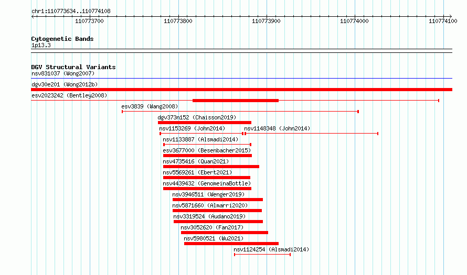Open nsv1133887 (Alsmadi2014) label
Image resolution: width=467 pixels, height=275 pixels.
pyautogui.click(x=200, y=139)
